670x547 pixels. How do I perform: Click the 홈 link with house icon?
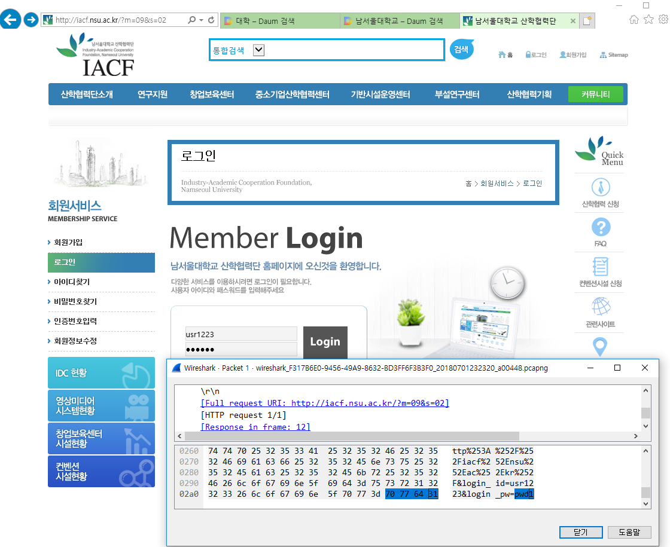pyautogui.click(x=505, y=54)
